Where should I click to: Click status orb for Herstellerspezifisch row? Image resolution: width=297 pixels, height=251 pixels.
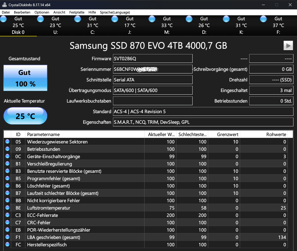point(7,245)
